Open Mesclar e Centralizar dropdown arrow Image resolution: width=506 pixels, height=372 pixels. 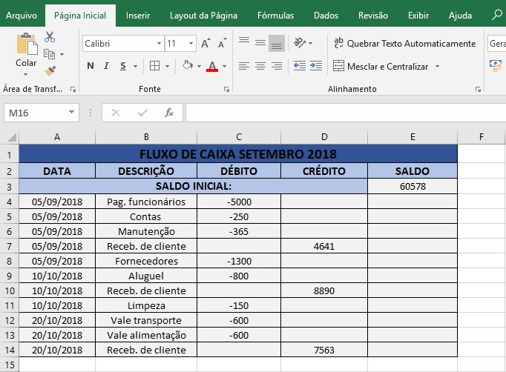(x=437, y=67)
